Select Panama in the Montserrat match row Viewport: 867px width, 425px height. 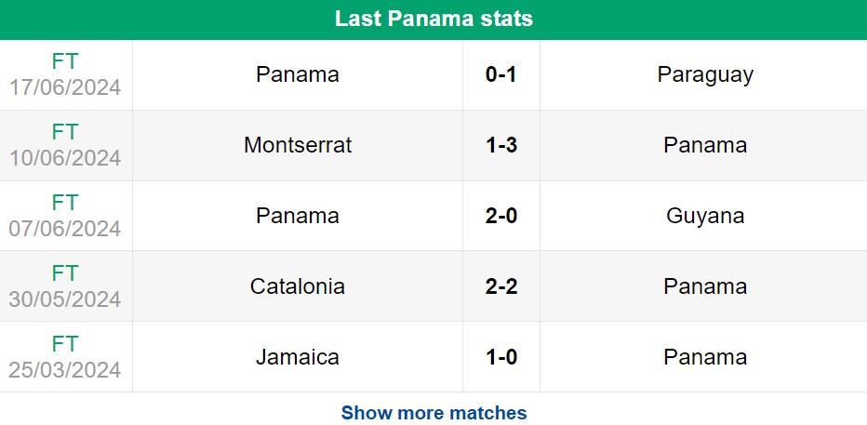tap(705, 145)
